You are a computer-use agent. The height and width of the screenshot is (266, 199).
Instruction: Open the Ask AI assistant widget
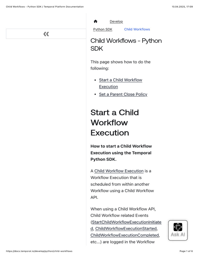[x=178, y=230]
